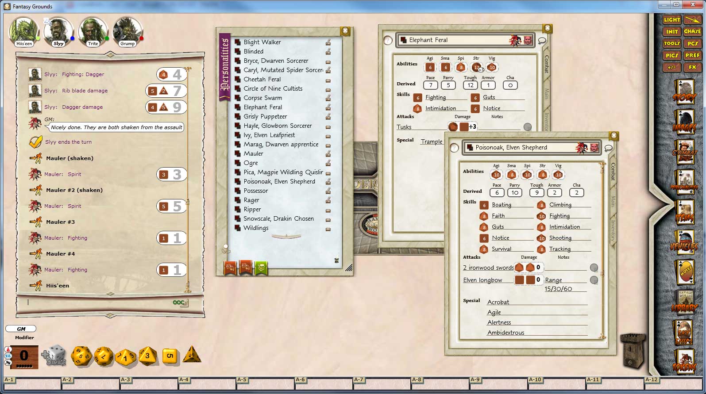Open the Ogre personality entry
The width and height of the screenshot is (706, 394).
pos(251,163)
